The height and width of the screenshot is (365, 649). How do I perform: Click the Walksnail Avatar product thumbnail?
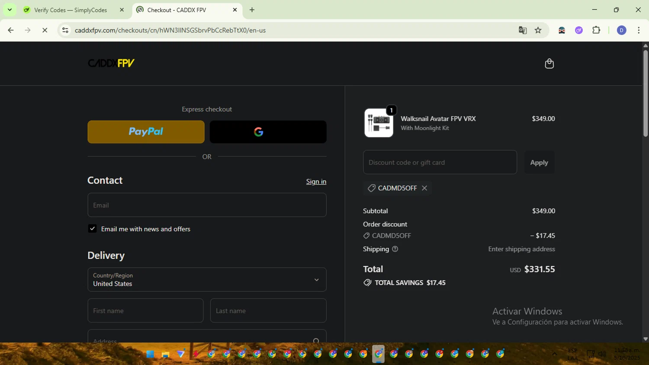click(x=379, y=123)
